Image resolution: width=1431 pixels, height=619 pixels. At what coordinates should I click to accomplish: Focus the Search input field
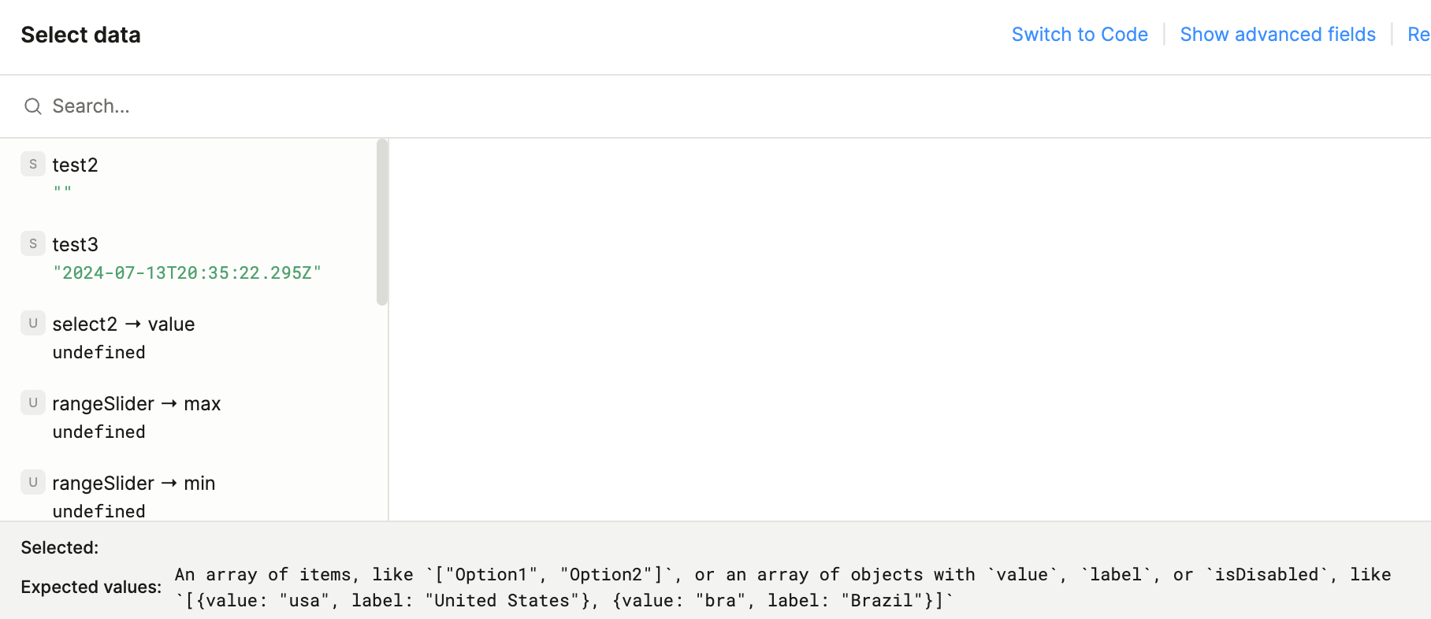click(473, 106)
